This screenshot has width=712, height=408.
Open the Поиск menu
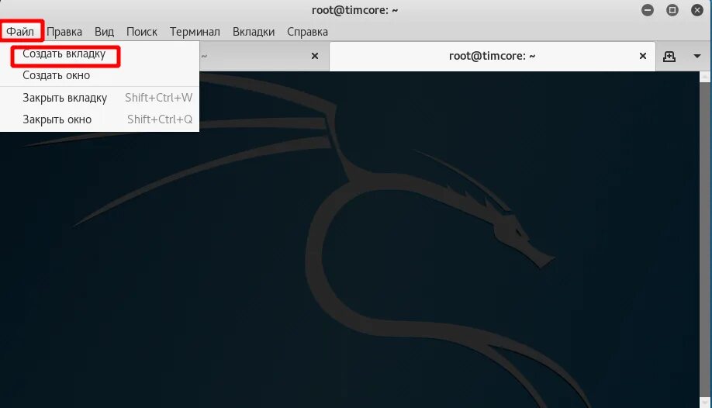(142, 32)
